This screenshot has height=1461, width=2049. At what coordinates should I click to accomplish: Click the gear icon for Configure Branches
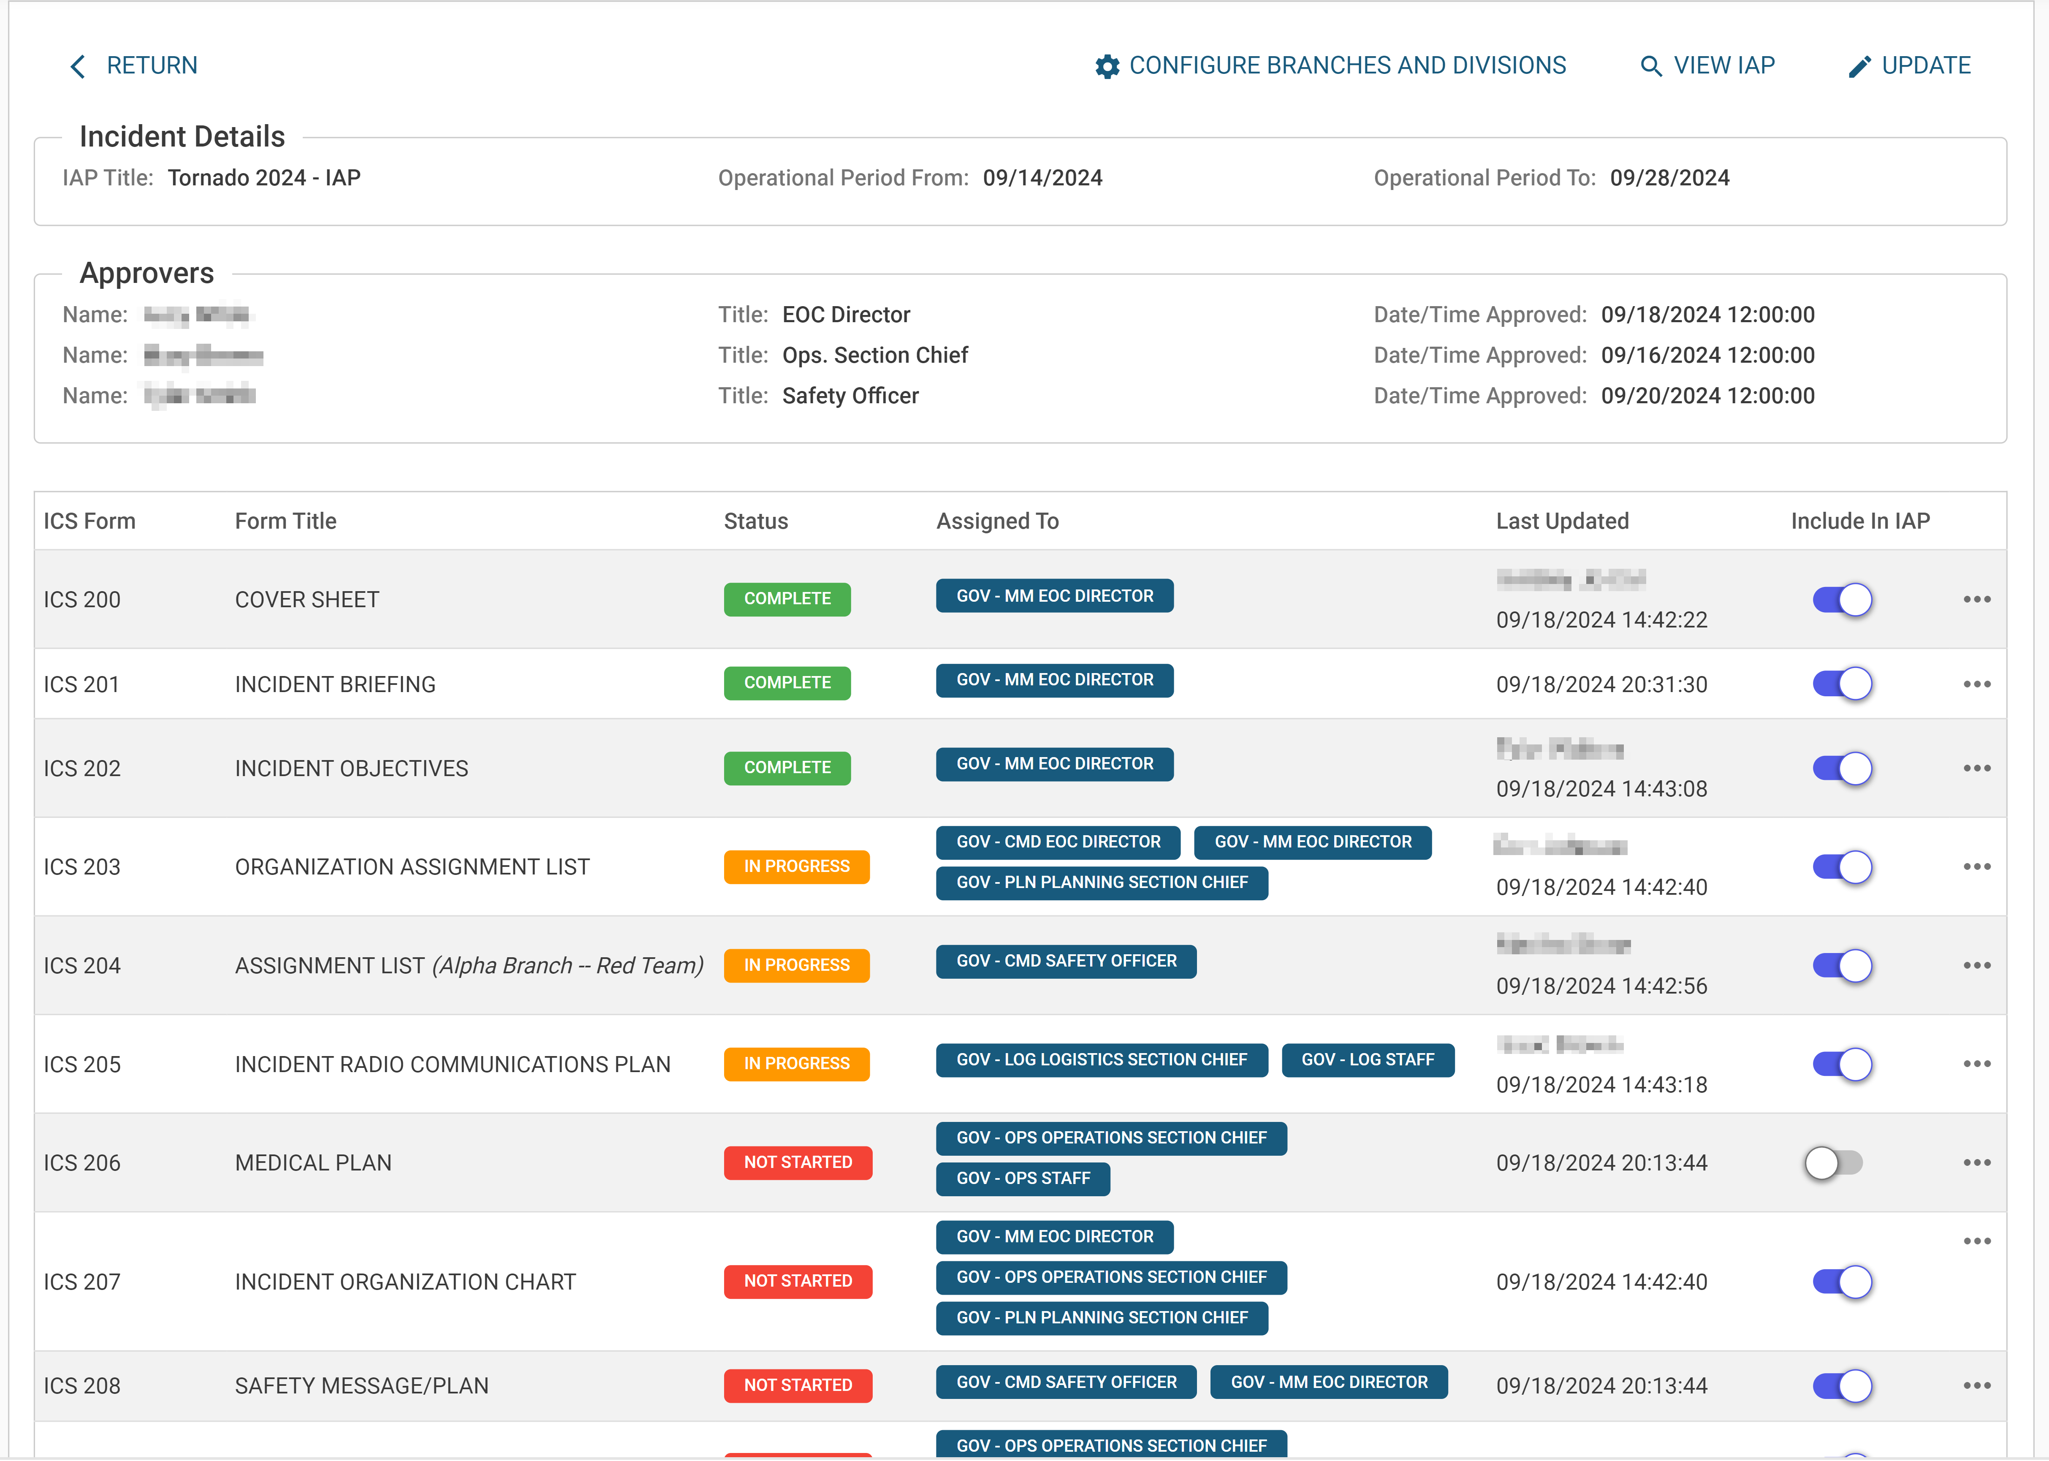1107,67
